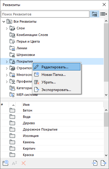Select the Категори zone categories icon
This screenshot has width=109, height=169.
pos(12,88)
